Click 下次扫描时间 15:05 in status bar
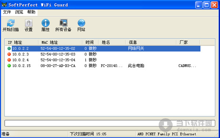This screenshot has width=220, height=138. (x=88, y=134)
